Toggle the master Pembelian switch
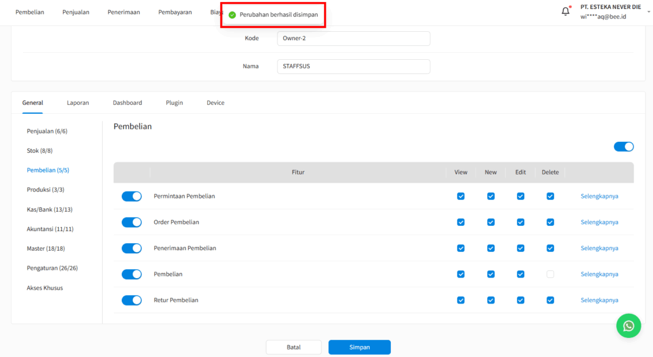The image size is (653, 357). [x=623, y=146]
